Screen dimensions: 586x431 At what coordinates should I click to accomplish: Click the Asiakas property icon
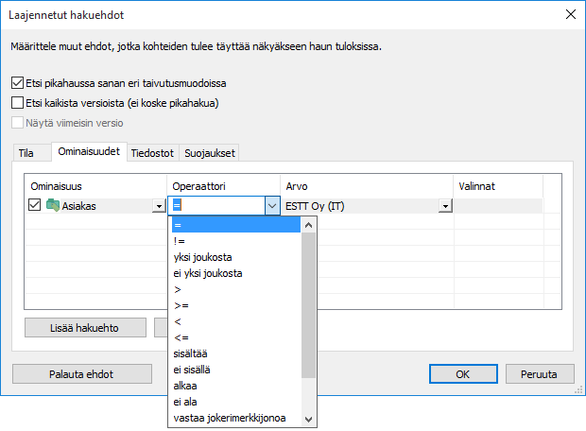[52, 206]
